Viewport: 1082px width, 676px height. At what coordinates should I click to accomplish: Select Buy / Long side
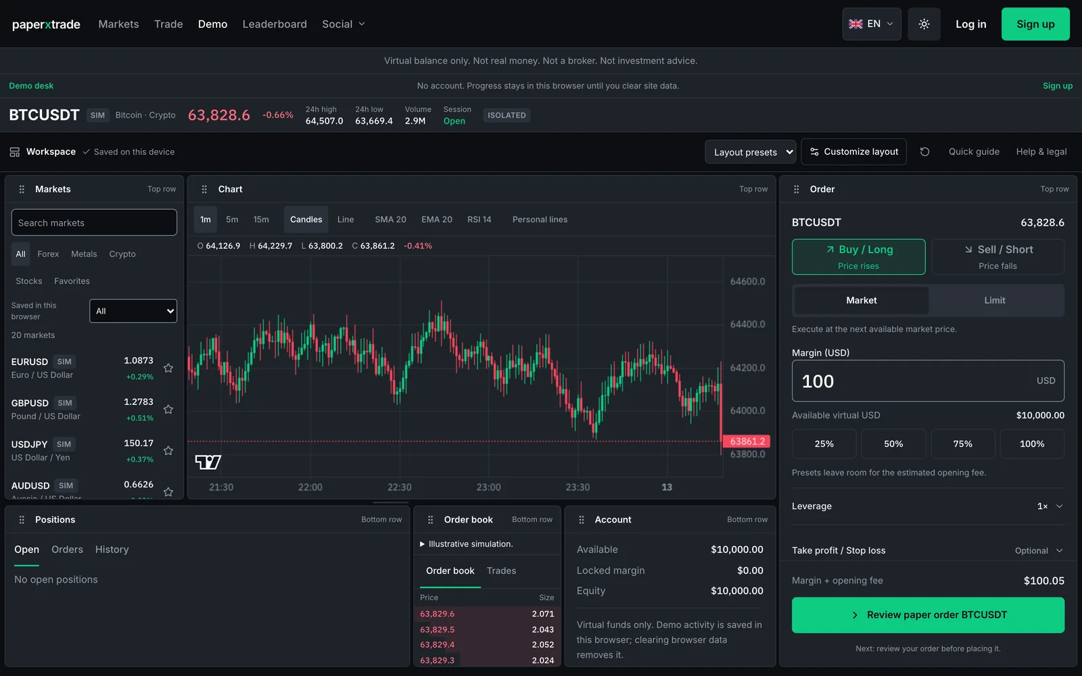(859, 257)
